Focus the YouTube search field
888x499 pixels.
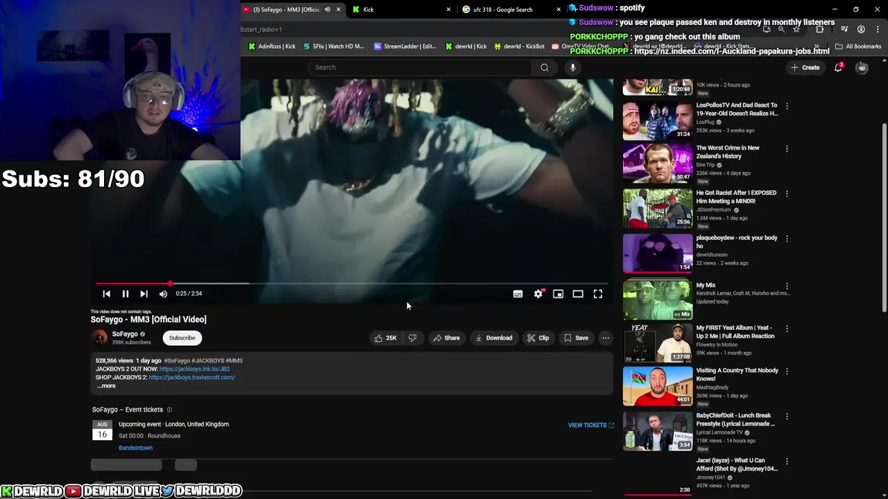(420, 67)
